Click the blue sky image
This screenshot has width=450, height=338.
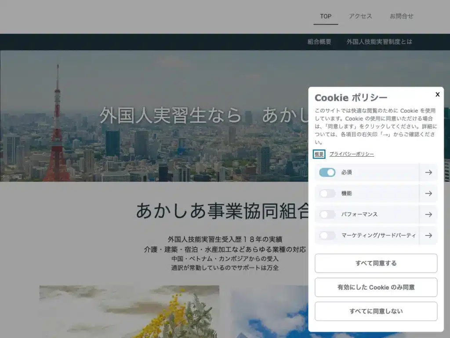point(270,312)
